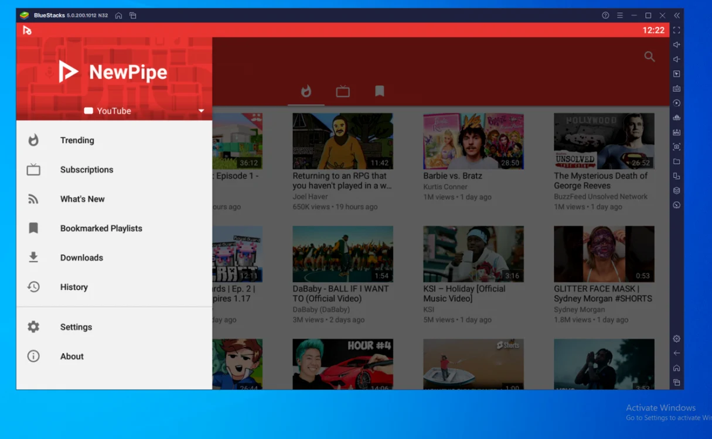Open the Barbie vs. Bratz video thumbnail
The height and width of the screenshot is (439, 712).
[473, 141]
